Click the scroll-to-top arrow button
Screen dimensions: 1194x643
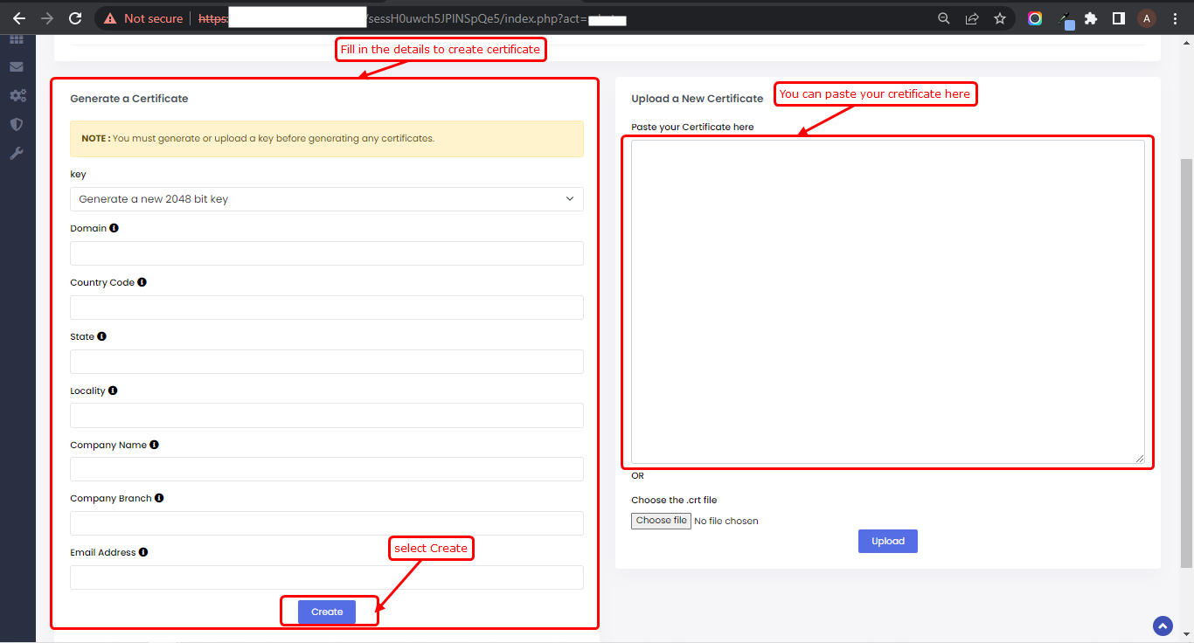click(1163, 626)
